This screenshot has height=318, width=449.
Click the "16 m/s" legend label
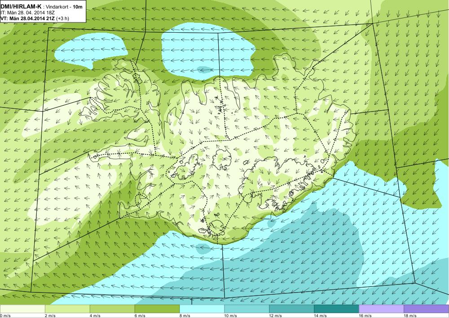365,316
